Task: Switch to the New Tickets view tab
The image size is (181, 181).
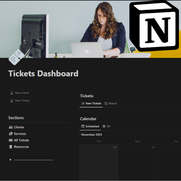Action: tap(91, 103)
